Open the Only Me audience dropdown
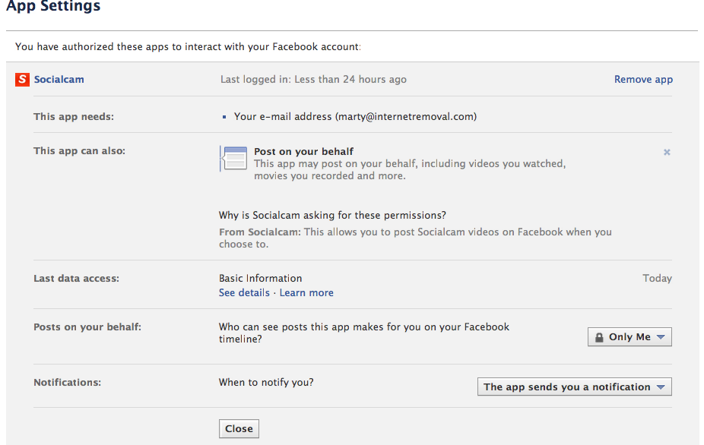Viewport: 704px width, 445px height. 629,337
